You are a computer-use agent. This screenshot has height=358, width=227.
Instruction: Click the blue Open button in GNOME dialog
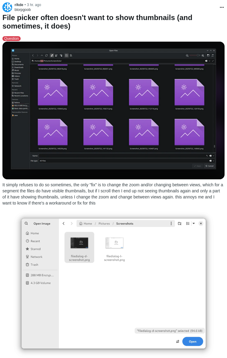pos(193,341)
